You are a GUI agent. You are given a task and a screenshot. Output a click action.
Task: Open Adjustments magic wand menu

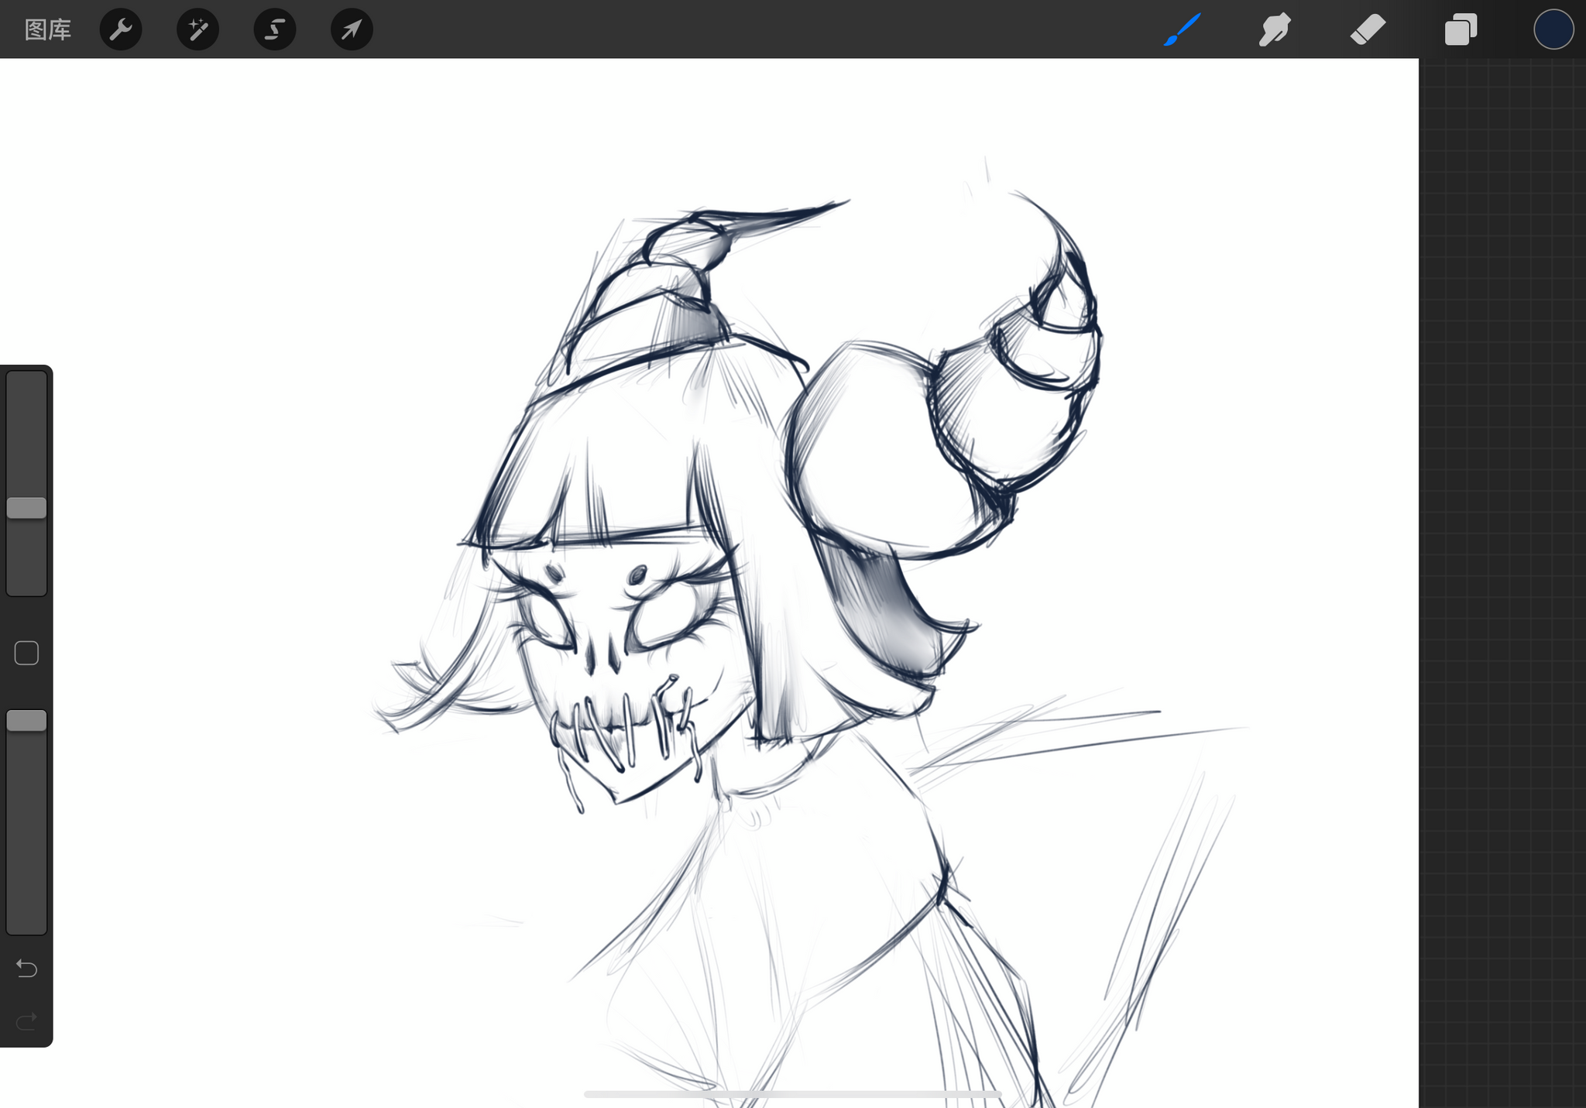(x=197, y=29)
